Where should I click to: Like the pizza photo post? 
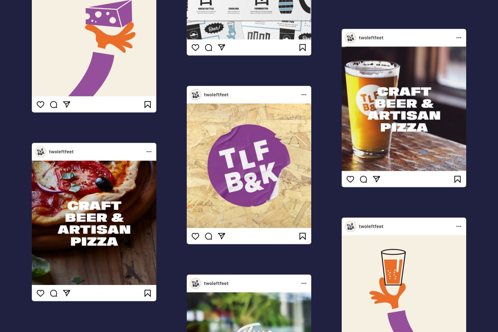40,293
